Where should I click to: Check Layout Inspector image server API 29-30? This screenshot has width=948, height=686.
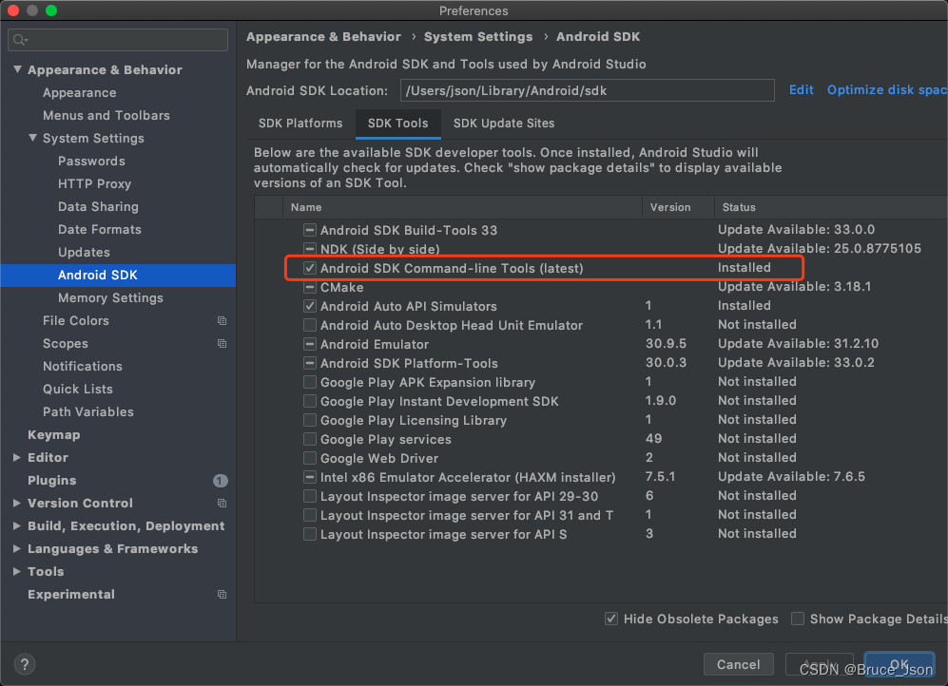click(x=310, y=496)
